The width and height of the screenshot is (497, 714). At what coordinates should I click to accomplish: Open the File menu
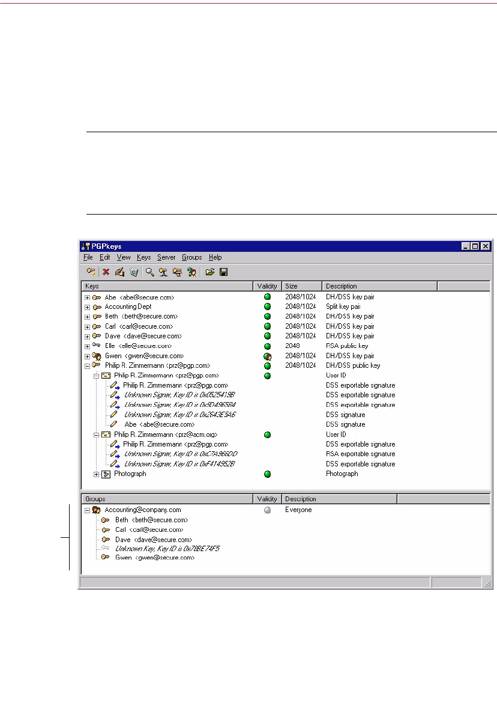[88, 257]
